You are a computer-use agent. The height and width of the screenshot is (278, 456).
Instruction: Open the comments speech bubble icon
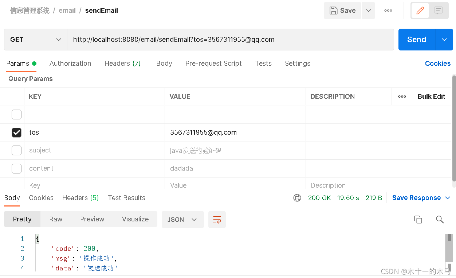coord(439,11)
